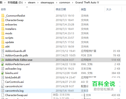Select the AddonPedsVars.xml file name
Viewport: 126px width, 99px height.
17,64
